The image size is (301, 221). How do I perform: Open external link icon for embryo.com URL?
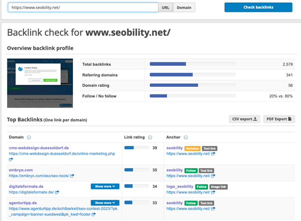72,176
